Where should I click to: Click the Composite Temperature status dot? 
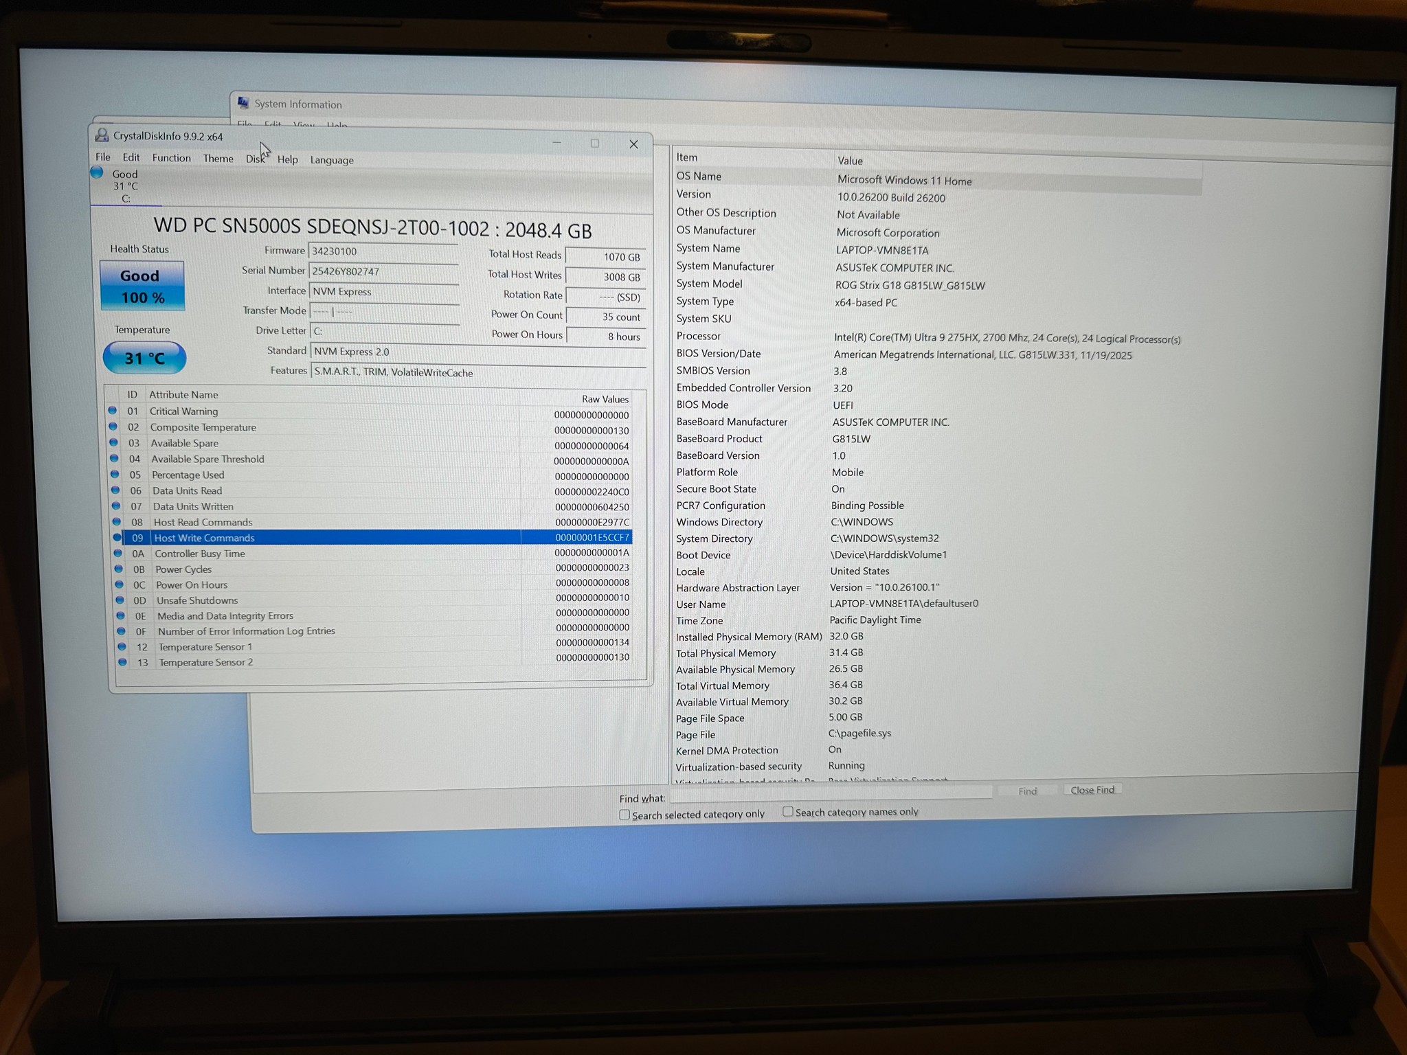point(113,427)
